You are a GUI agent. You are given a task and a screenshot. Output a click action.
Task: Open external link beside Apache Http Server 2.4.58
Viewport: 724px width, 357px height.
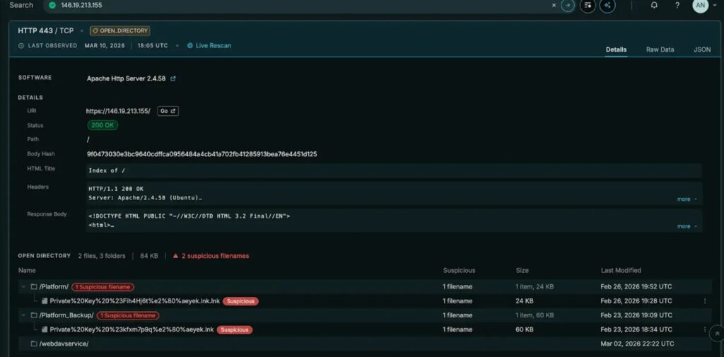pos(173,78)
